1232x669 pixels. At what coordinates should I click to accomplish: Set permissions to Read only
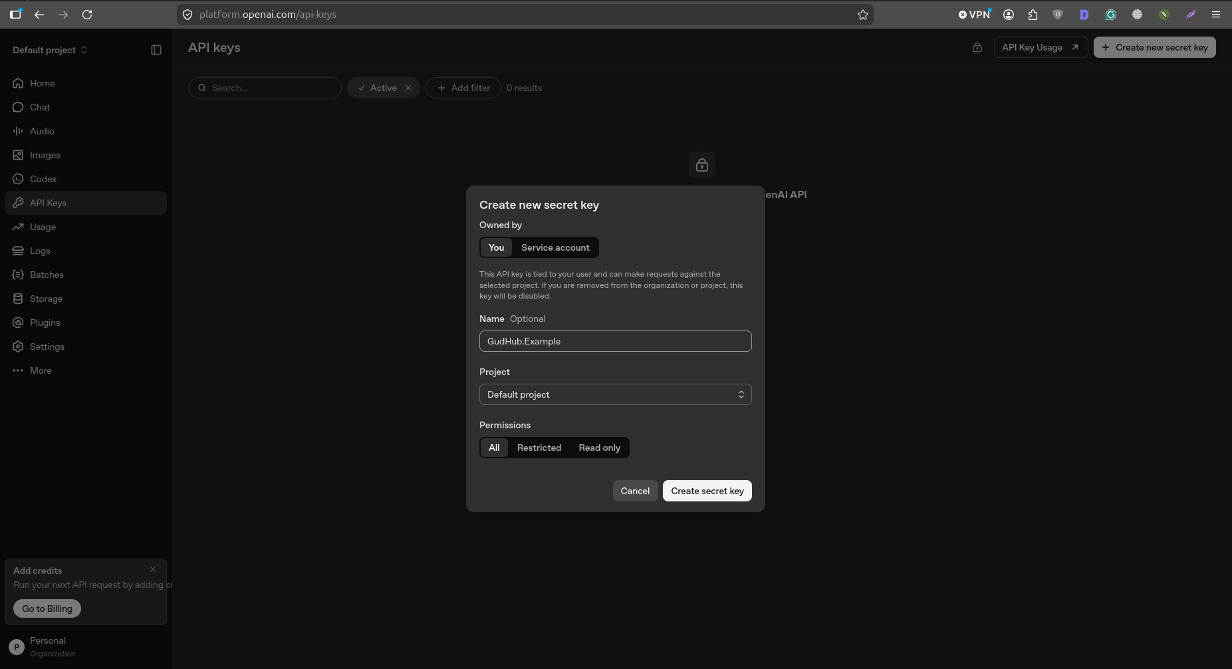599,448
